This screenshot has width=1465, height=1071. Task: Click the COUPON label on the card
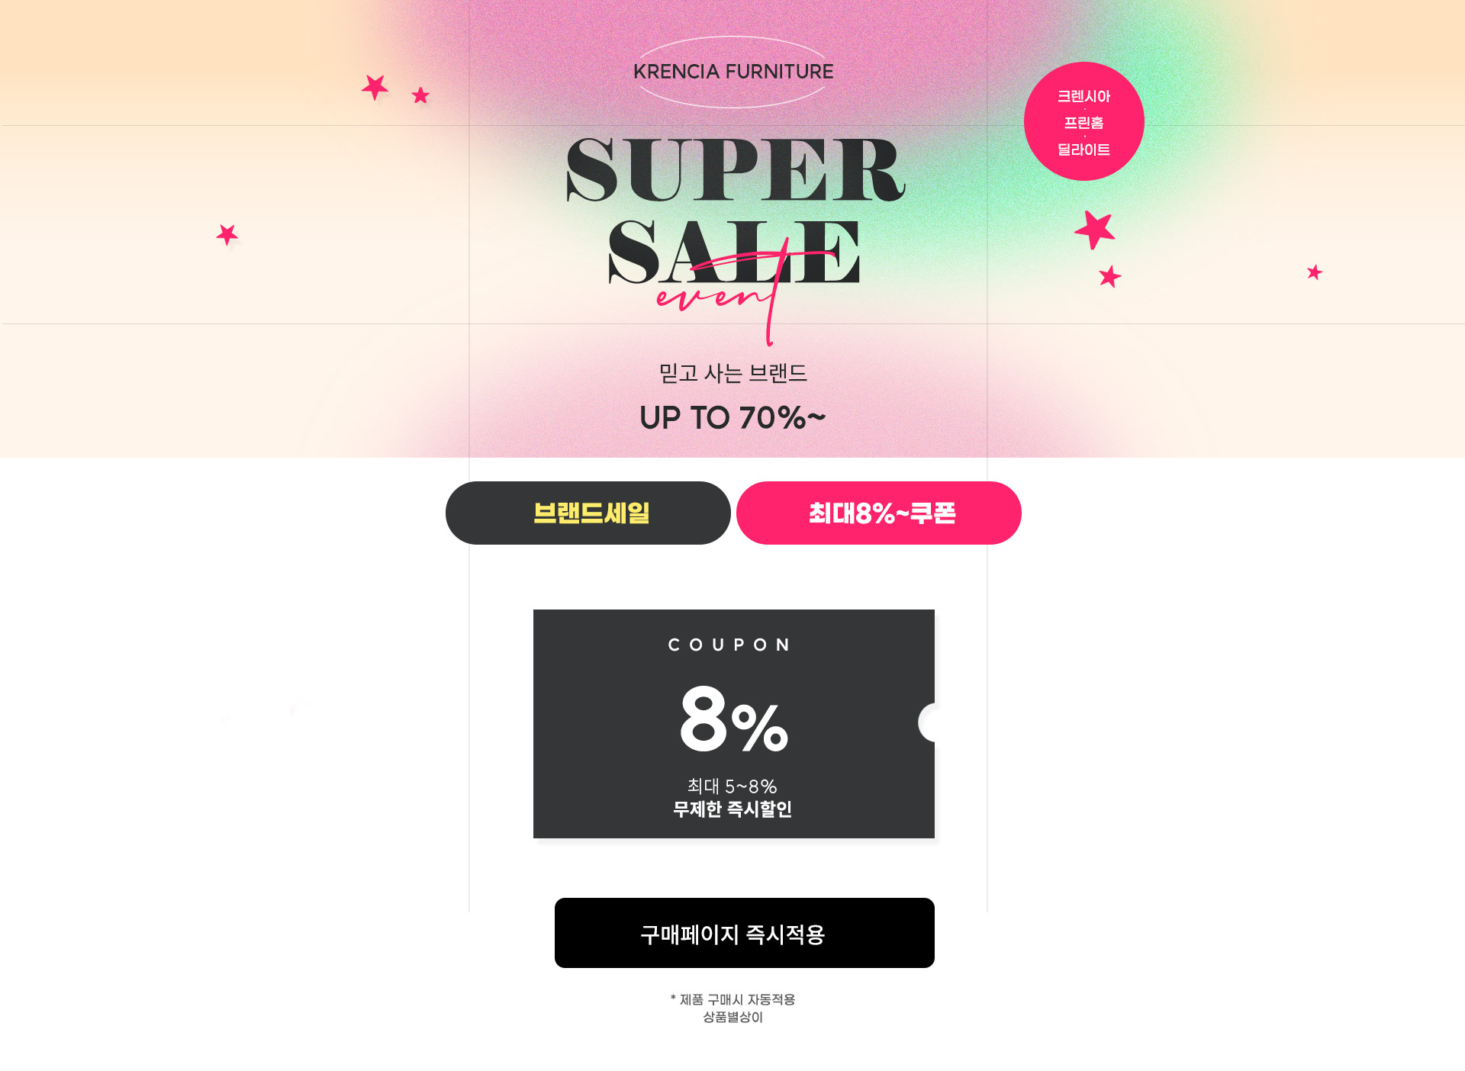point(729,645)
